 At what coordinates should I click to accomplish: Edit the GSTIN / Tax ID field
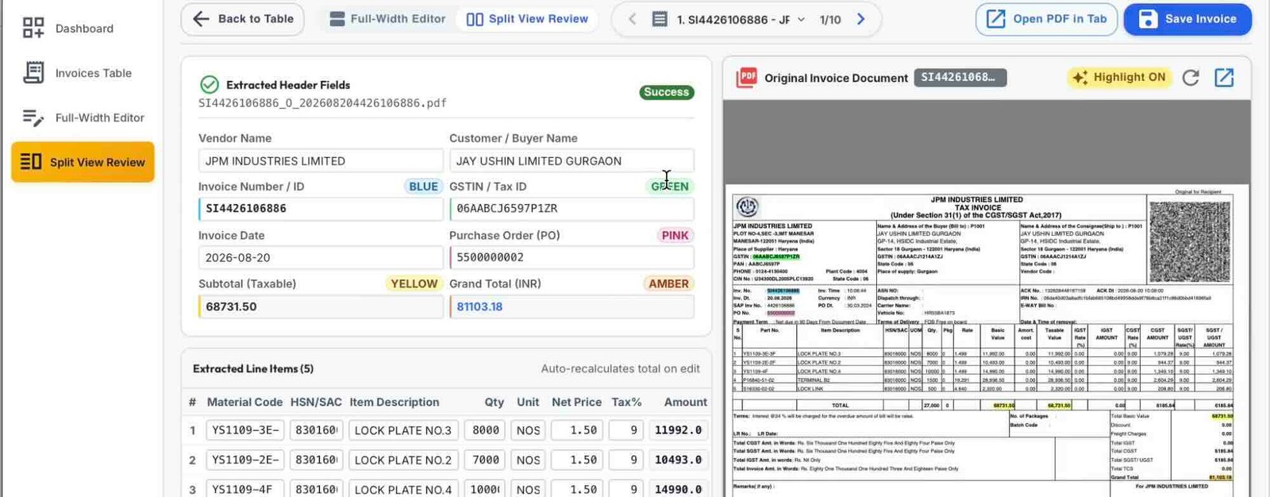coord(571,209)
